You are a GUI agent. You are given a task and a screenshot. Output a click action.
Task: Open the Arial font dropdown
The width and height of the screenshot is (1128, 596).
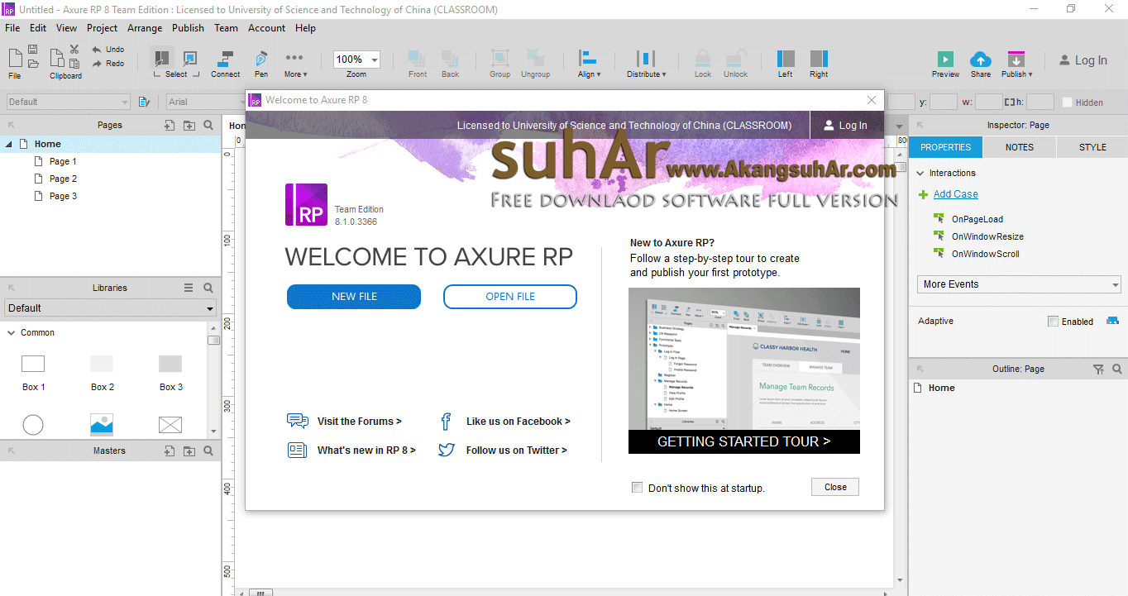205,102
